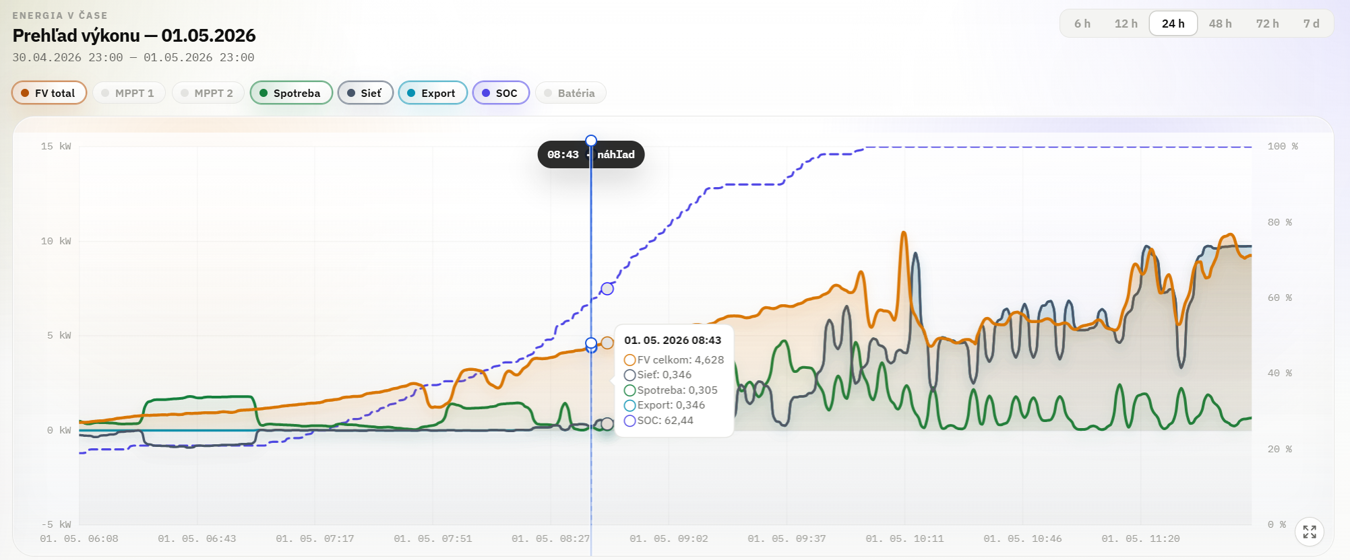
Task: Click the 15 kW axis label
Action: point(56,147)
